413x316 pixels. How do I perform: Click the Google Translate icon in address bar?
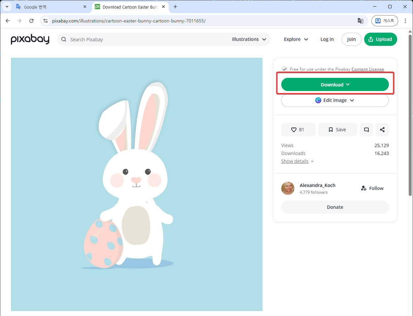pyautogui.click(x=360, y=21)
